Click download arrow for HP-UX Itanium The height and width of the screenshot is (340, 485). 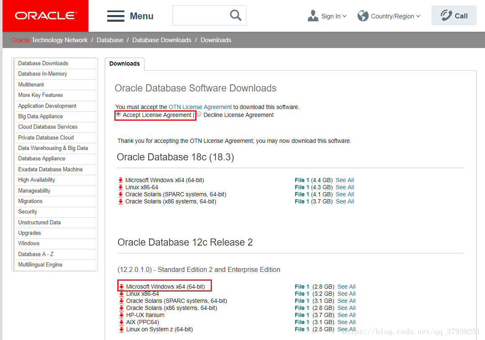(x=121, y=315)
